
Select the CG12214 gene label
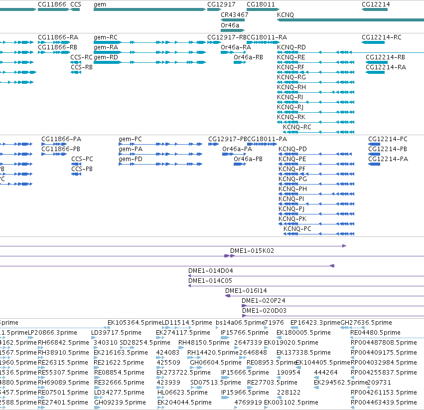(x=376, y=4)
